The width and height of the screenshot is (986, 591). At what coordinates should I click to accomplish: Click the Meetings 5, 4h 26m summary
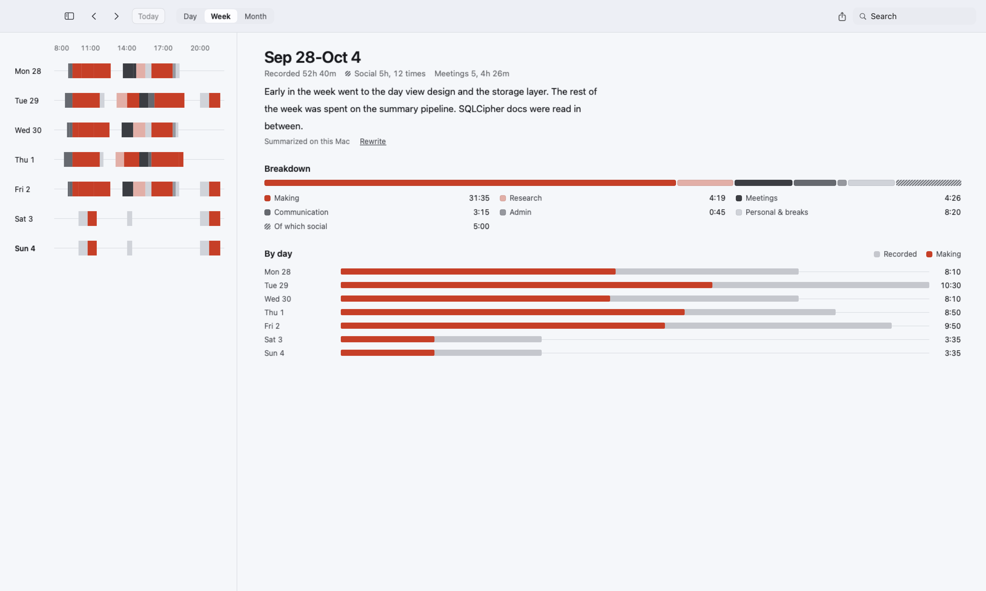(x=472, y=74)
